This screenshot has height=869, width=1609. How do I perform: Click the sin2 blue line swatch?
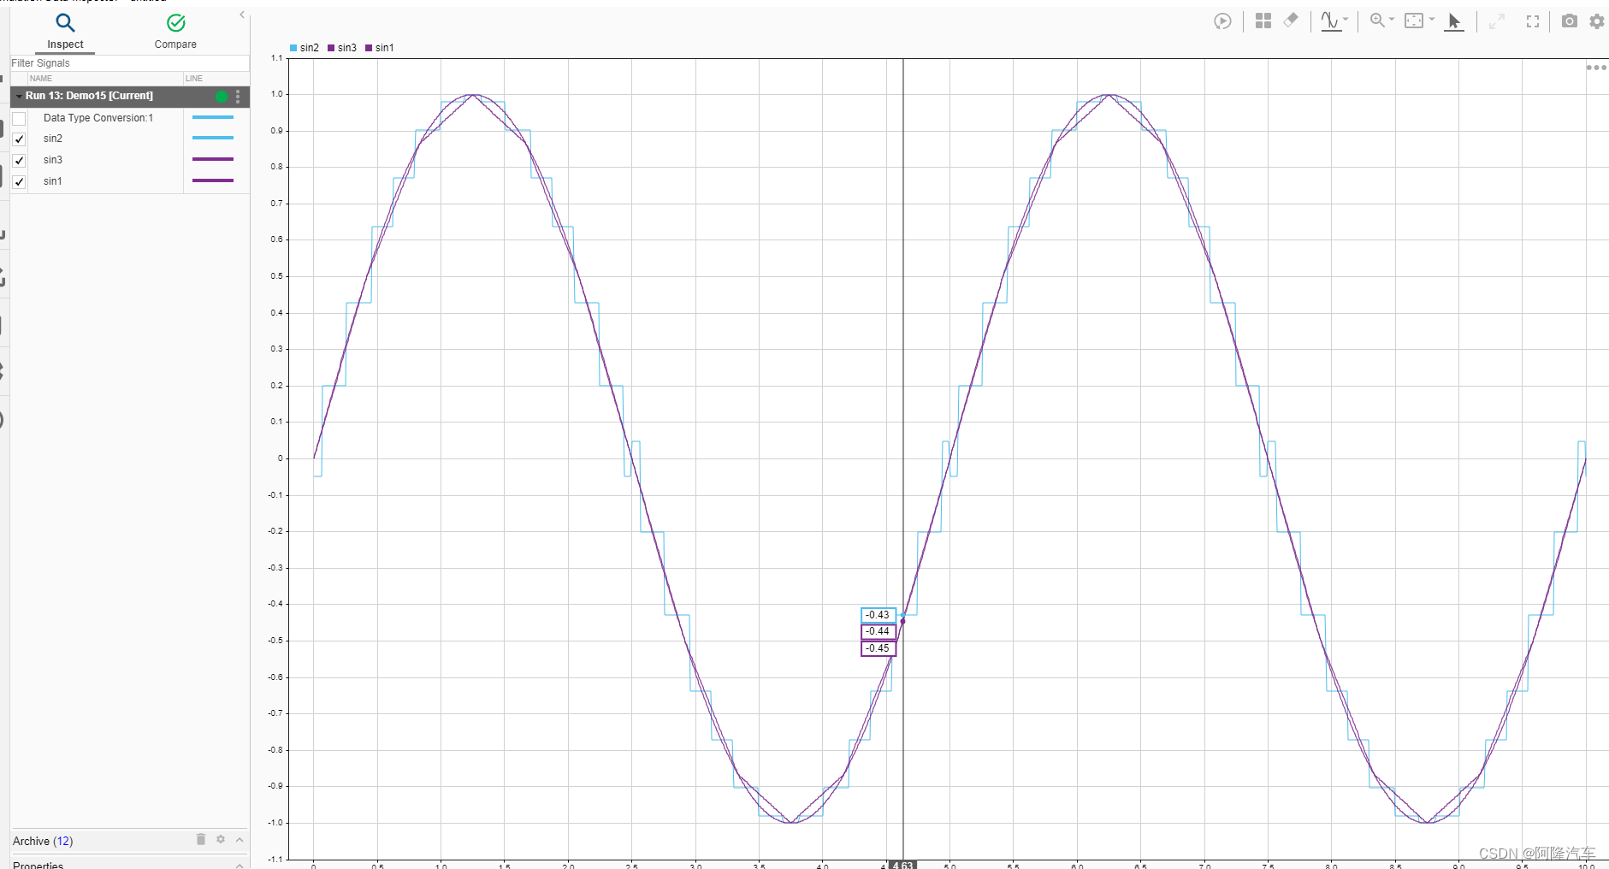(213, 138)
